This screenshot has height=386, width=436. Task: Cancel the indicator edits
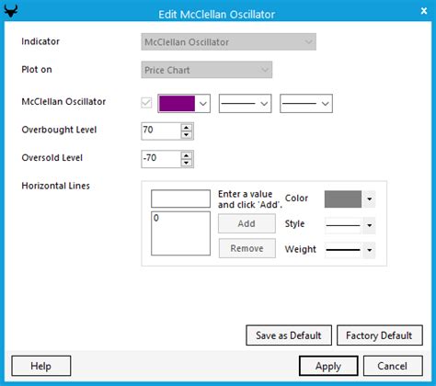click(x=393, y=366)
